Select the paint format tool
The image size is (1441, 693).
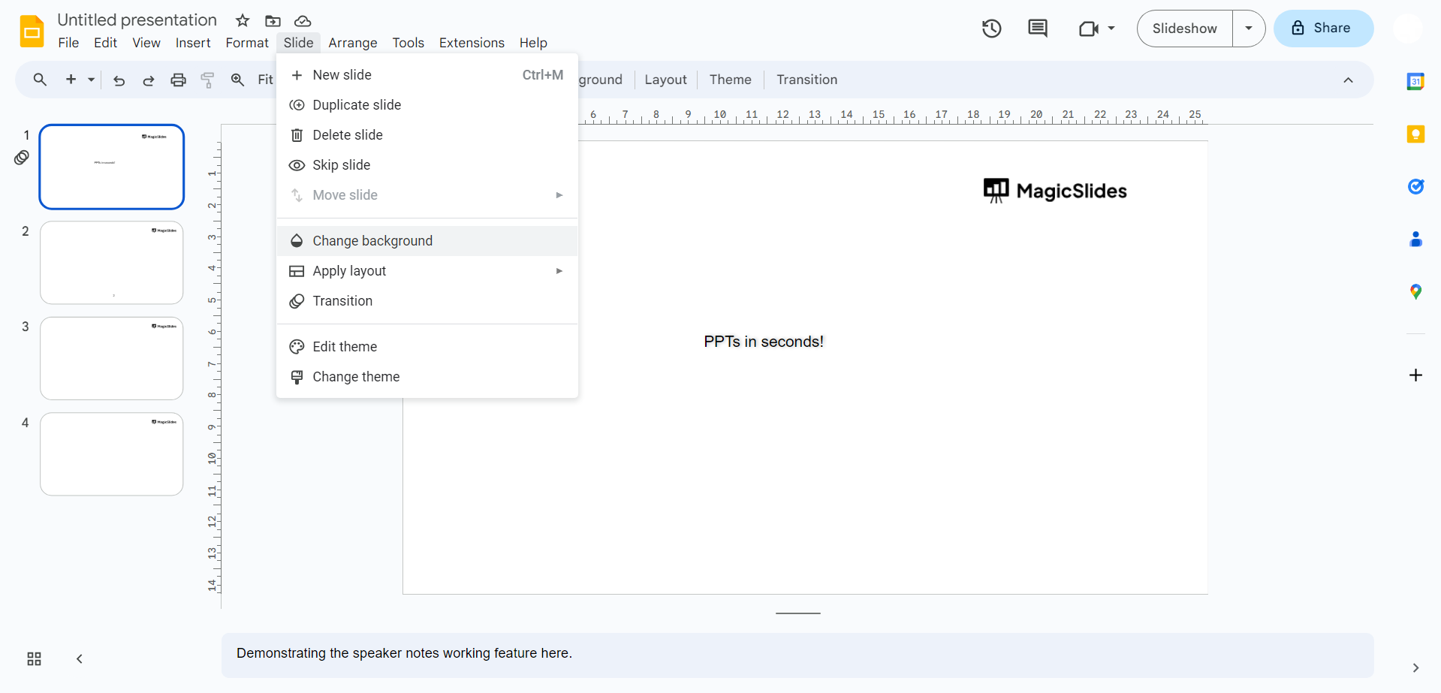(x=208, y=80)
